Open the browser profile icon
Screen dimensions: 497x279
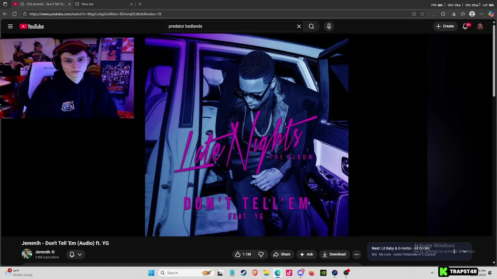[x=472, y=14]
